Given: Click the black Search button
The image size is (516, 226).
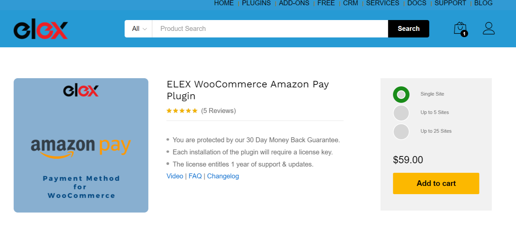Looking at the screenshot, I should tap(409, 29).
